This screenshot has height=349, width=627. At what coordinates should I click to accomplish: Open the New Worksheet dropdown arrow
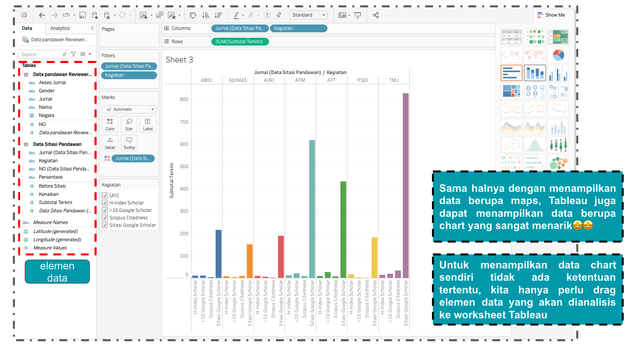pyautogui.click(x=151, y=15)
